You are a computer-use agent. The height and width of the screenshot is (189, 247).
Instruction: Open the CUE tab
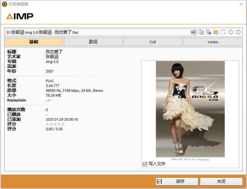point(153,42)
